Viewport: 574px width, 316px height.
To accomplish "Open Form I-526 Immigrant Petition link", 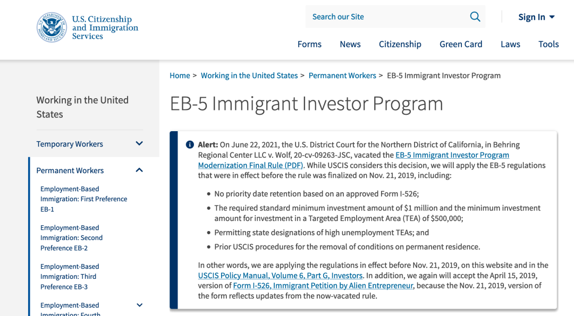I will click(x=323, y=286).
